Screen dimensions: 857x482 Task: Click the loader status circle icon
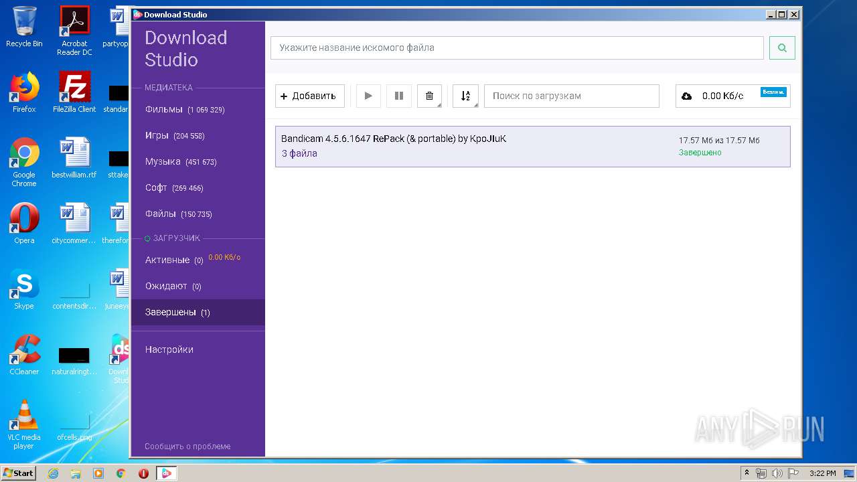[x=147, y=238]
